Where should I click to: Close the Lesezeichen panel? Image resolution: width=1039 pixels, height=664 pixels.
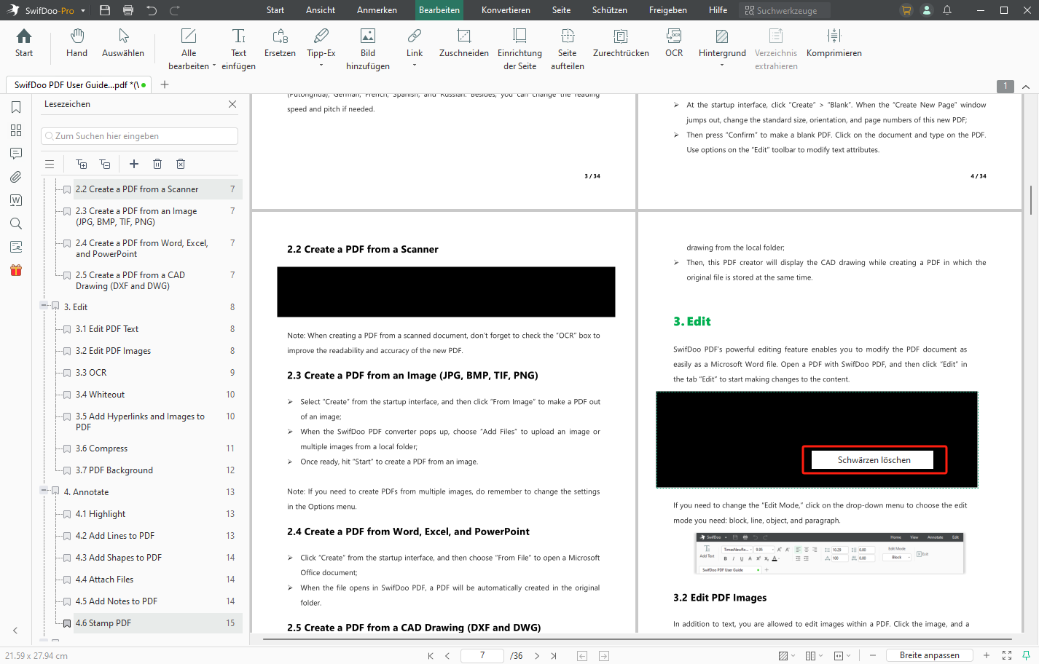click(232, 104)
